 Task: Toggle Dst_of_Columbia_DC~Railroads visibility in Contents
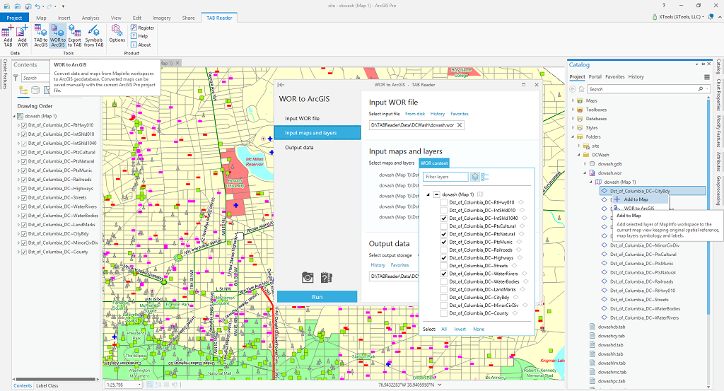24,180
